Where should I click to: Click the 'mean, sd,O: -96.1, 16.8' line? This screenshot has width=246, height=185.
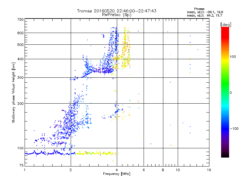pos(205,12)
